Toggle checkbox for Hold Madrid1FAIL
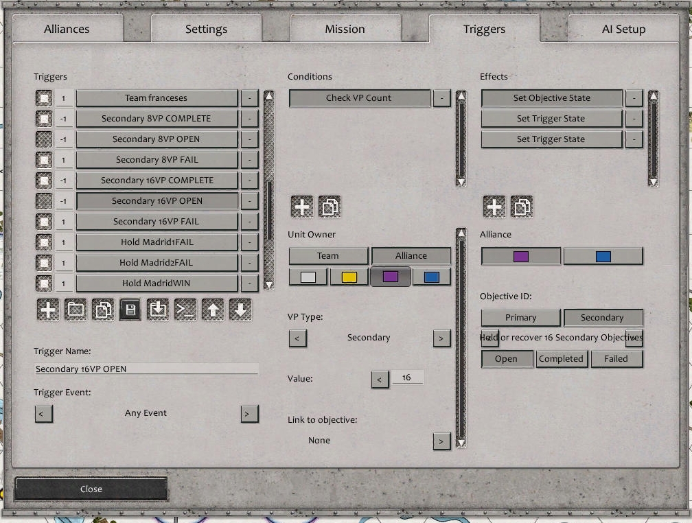692x523 pixels. click(x=44, y=242)
